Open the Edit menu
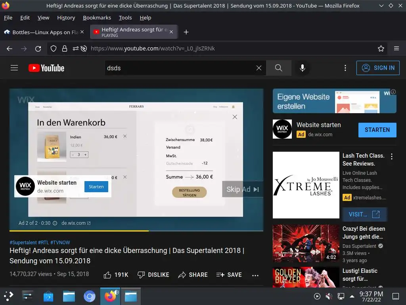 tap(25, 17)
